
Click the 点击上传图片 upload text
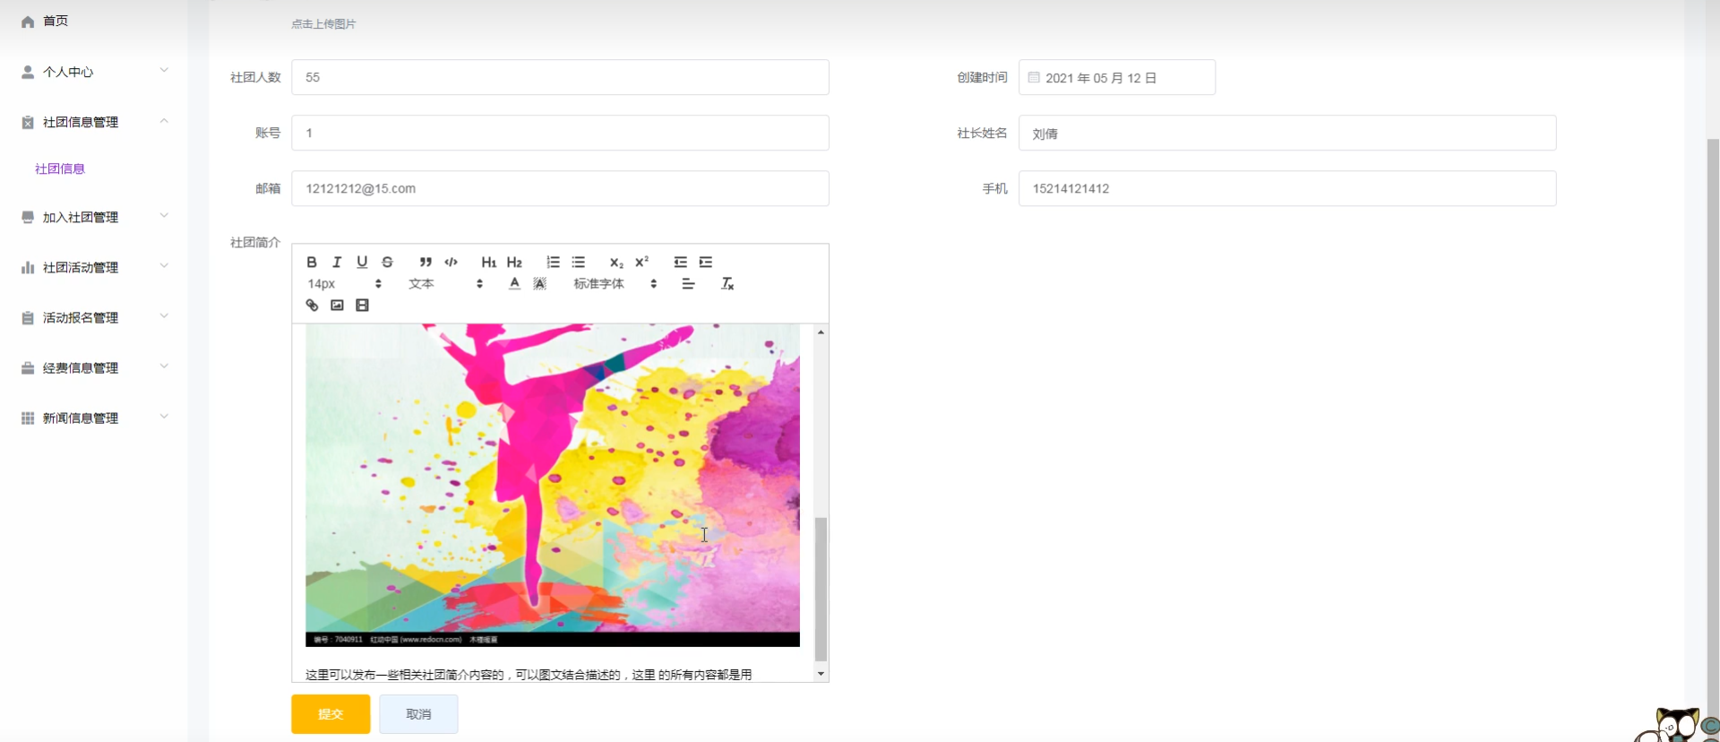click(323, 24)
